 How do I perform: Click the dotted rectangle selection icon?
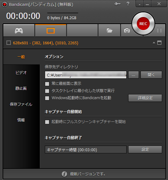click(9, 43)
